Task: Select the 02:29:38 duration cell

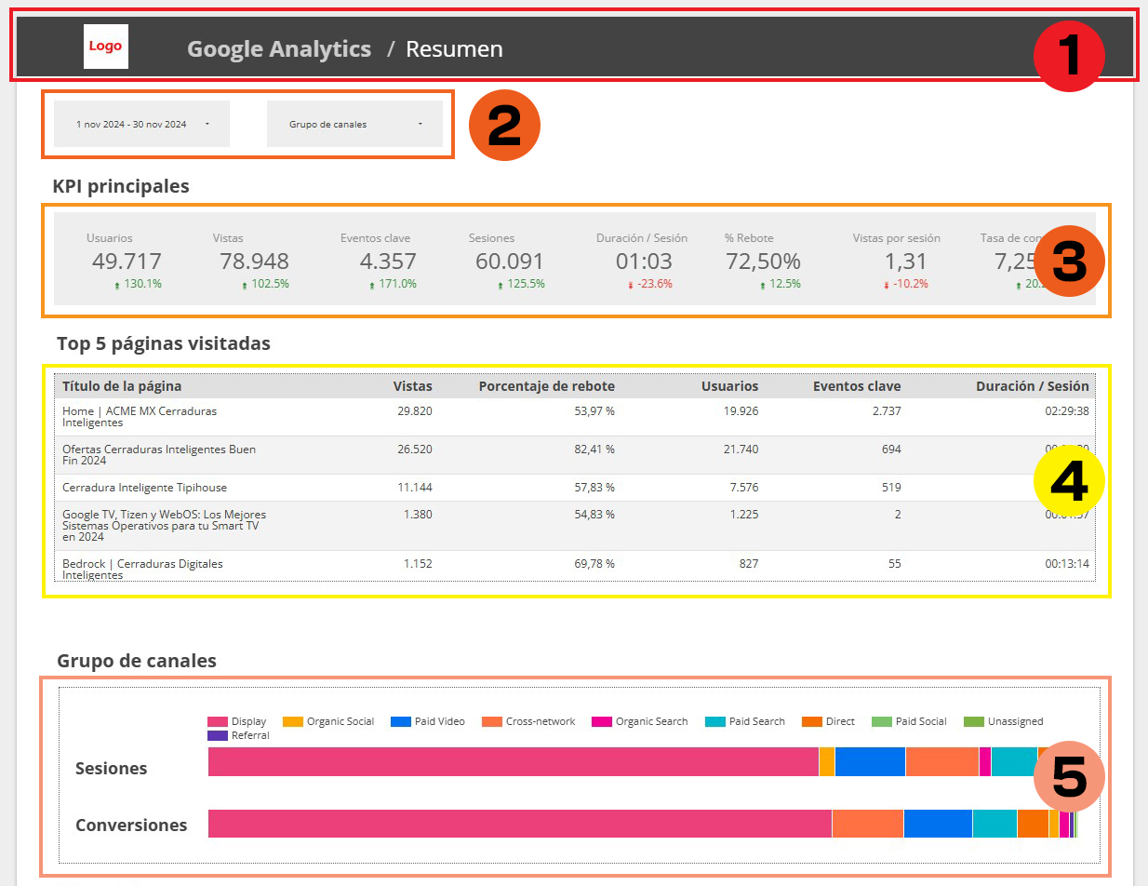Action: (1066, 410)
